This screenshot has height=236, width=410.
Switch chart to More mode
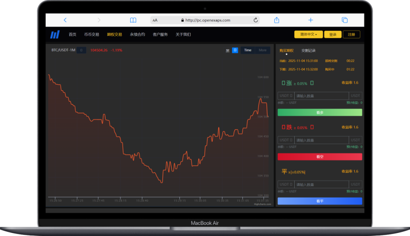point(262,50)
